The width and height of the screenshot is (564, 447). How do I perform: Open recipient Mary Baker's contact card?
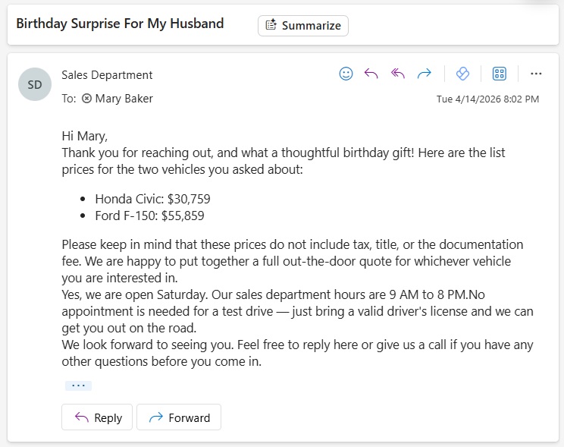click(124, 99)
